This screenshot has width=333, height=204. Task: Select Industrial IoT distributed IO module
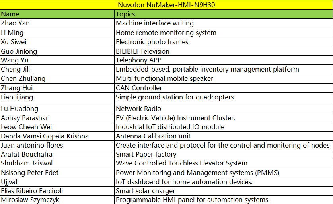tap(224, 127)
